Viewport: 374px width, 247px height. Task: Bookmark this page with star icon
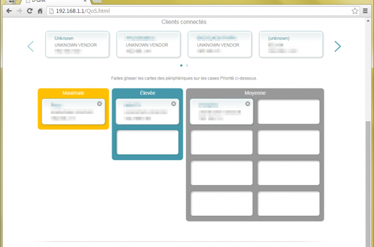tap(355, 11)
